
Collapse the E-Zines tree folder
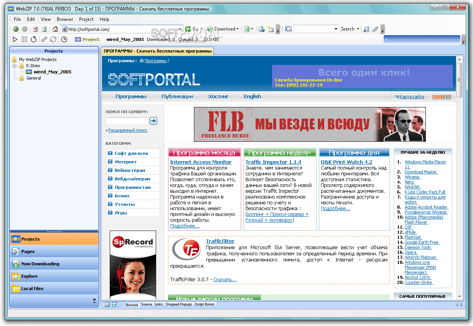[15, 66]
